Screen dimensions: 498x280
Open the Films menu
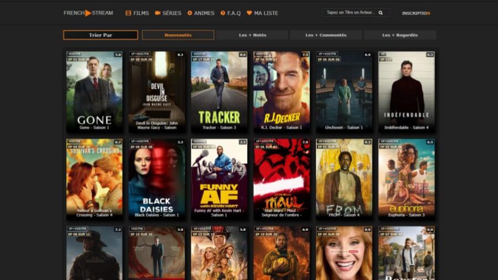click(x=137, y=13)
